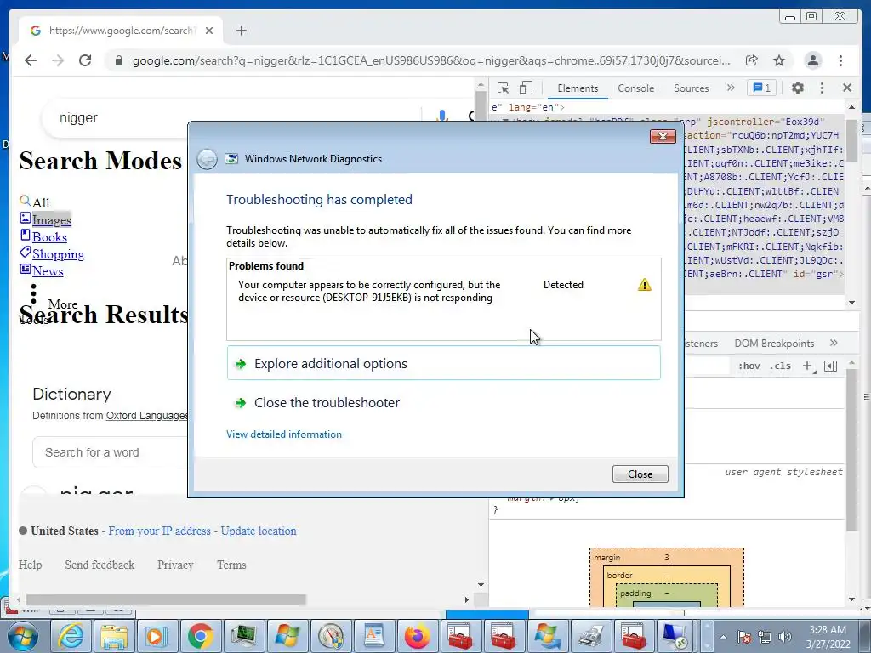
Task: Switch to Chrome via the taskbar icon
Action: [x=200, y=636]
